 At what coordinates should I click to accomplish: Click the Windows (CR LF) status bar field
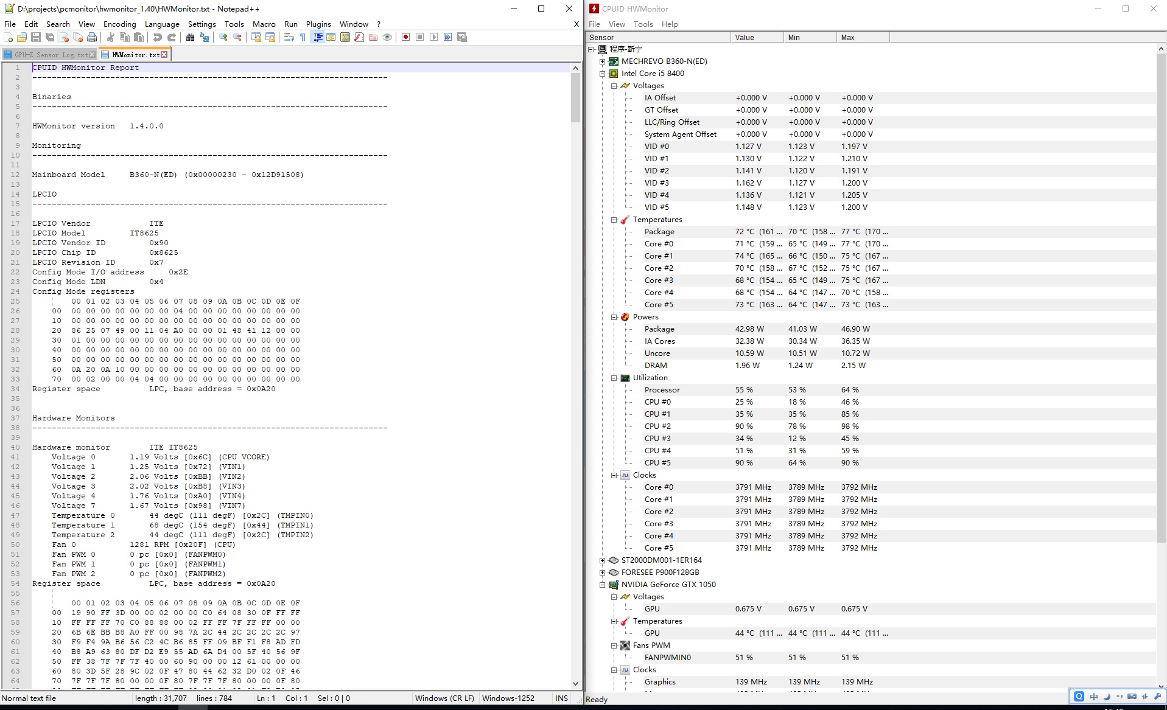click(x=444, y=698)
